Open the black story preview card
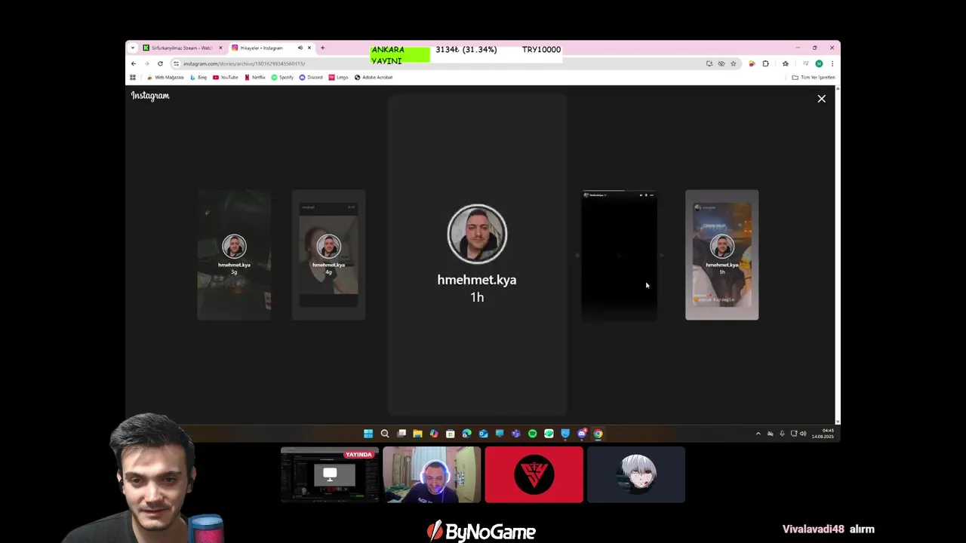This screenshot has width=966, height=543. pos(619,255)
